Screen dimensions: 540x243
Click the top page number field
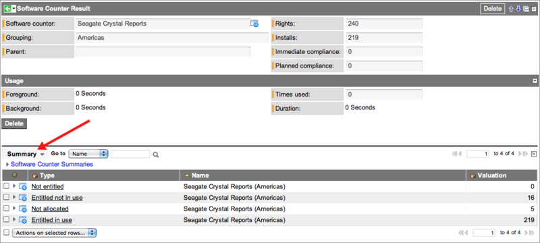click(x=478, y=154)
